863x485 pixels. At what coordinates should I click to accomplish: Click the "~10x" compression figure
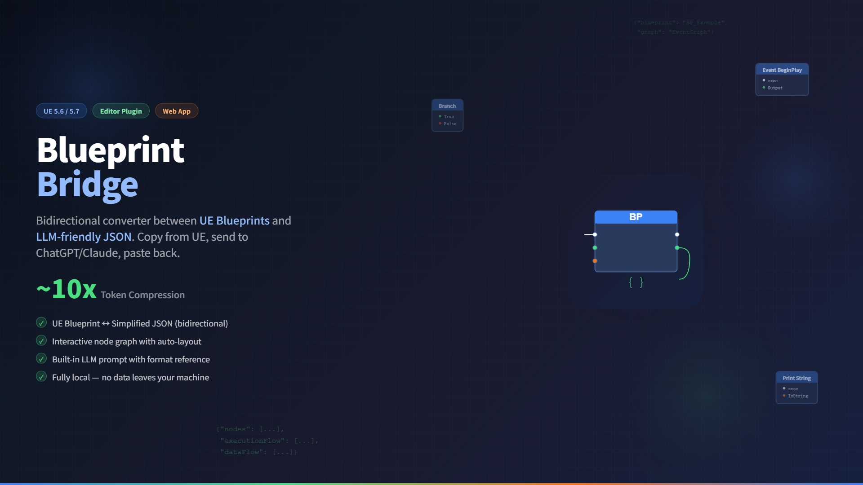click(67, 288)
